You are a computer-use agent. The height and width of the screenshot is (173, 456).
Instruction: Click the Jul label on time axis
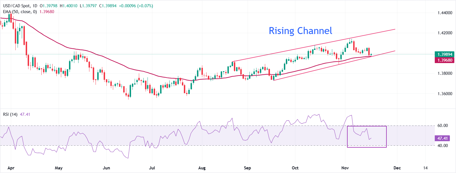152,168
